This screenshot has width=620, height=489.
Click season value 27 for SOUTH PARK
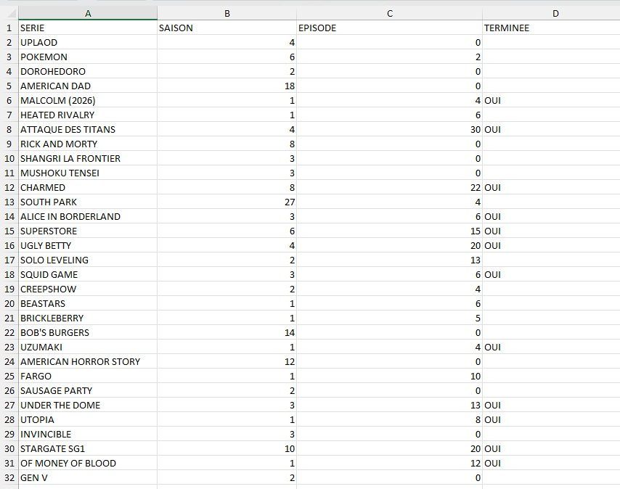point(227,202)
